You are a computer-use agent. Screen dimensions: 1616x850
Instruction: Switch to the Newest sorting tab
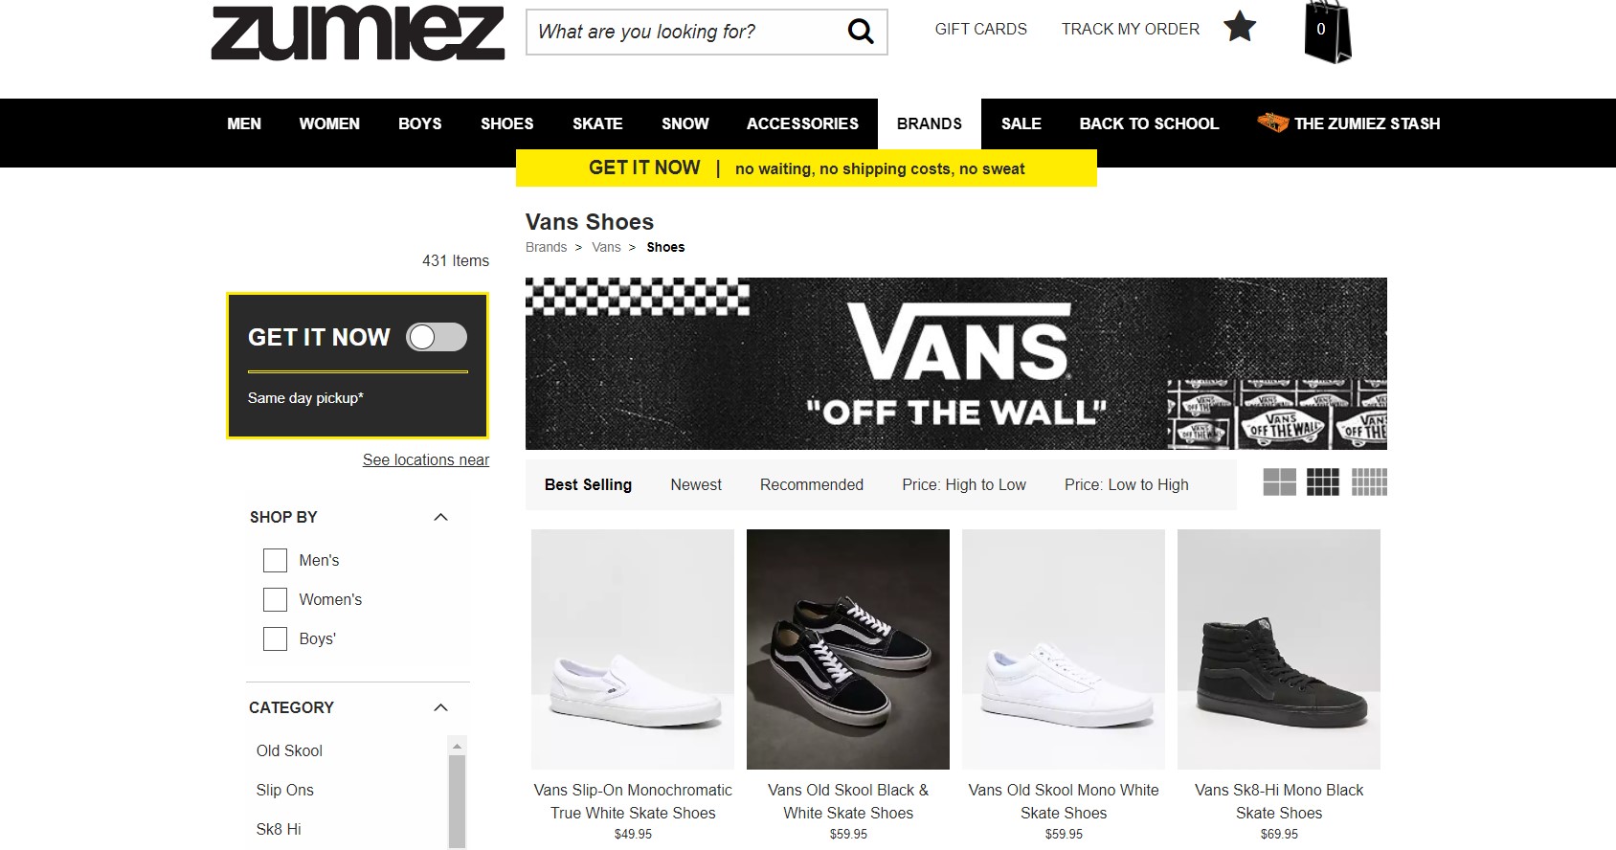pyautogui.click(x=695, y=484)
